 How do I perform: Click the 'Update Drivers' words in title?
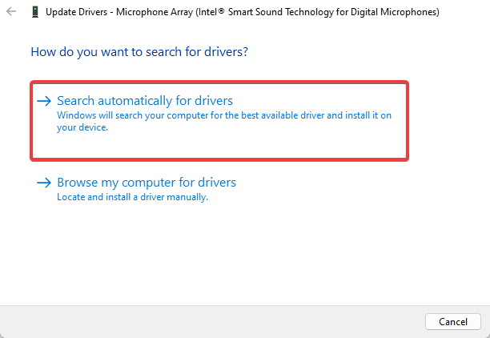[77, 12]
